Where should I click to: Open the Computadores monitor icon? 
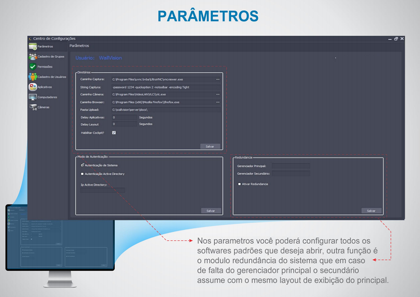[33, 97]
